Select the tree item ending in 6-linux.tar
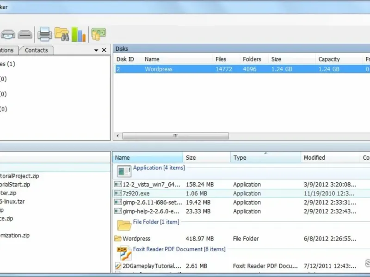370x277 pixels. [12, 201]
